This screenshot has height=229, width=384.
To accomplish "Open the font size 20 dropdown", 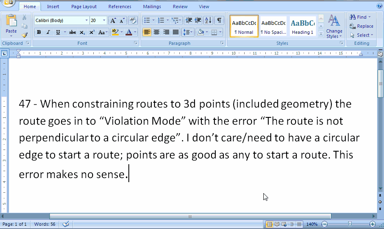I will (104, 20).
